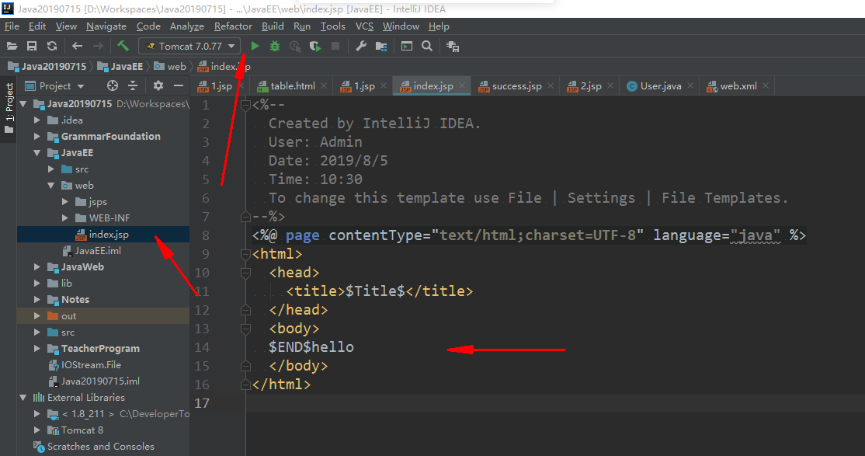The width and height of the screenshot is (865, 456).
Task: Click the scroll-from-source target icon
Action: point(113,85)
